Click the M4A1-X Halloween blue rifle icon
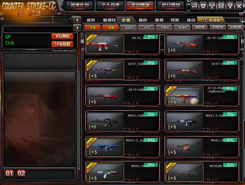This screenshot has width=245, height=185. [x=105, y=147]
